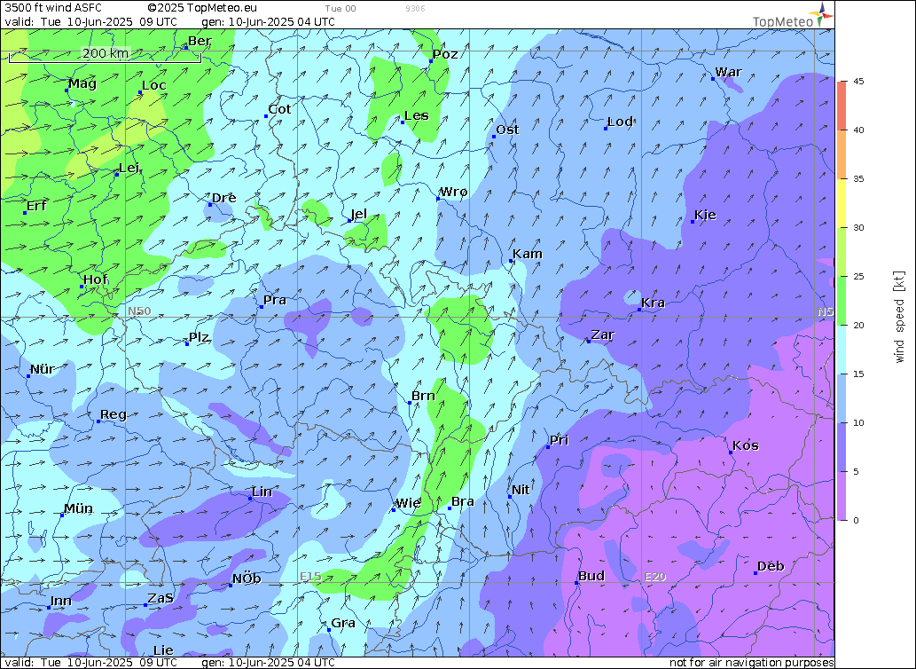
Task: Click the header "gen: 10-Jun-2025 04 UTC" text
Action: tap(268, 22)
